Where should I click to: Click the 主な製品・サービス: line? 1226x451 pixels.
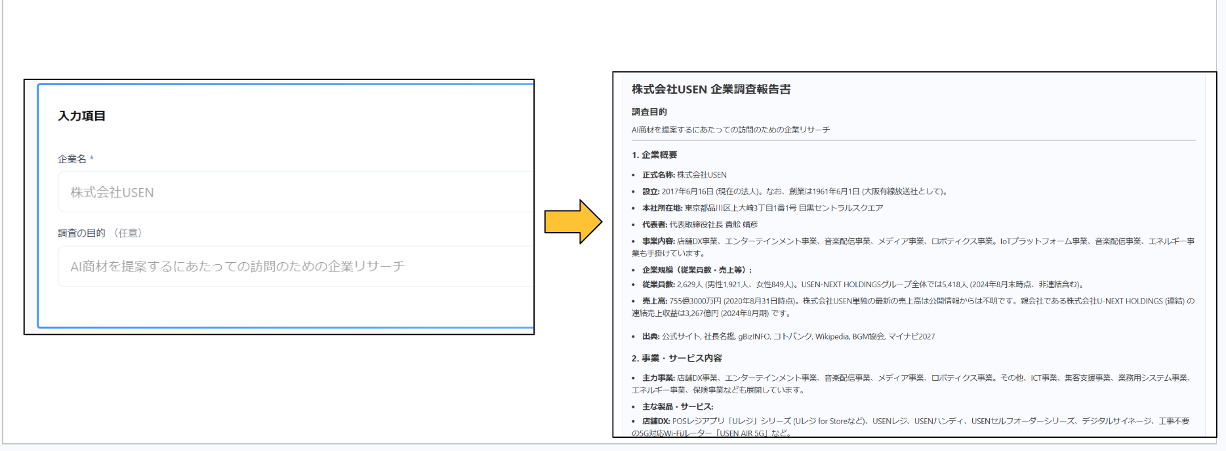pos(678,406)
